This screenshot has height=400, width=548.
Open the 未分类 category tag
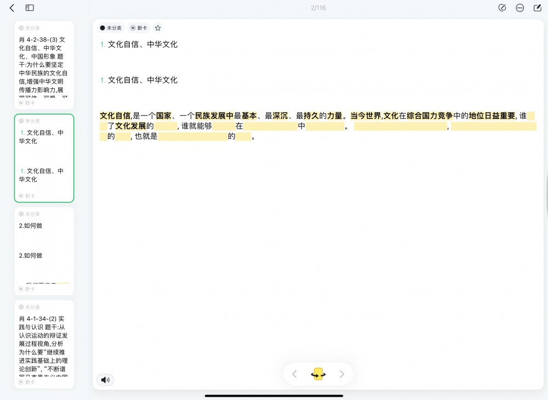(111, 28)
